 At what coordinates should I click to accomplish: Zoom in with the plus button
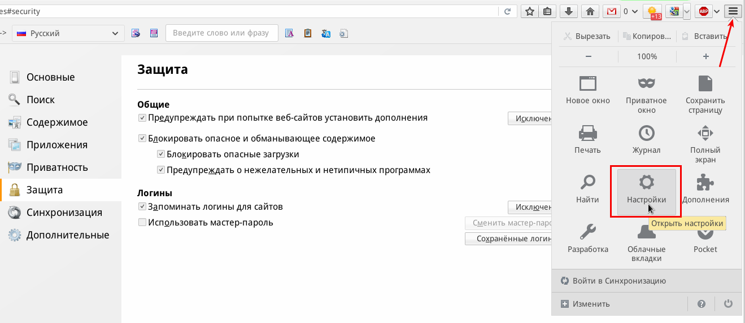pyautogui.click(x=705, y=56)
